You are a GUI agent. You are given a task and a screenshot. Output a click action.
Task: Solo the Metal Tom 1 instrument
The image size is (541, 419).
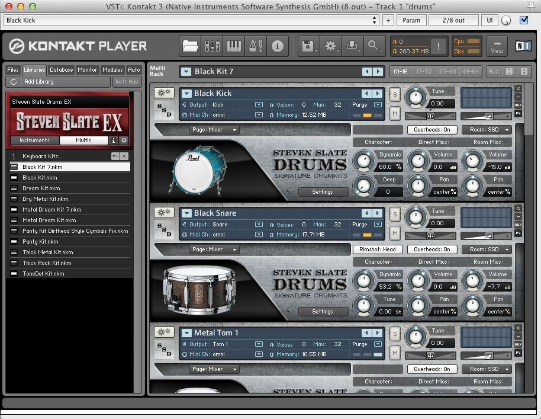coord(395,334)
